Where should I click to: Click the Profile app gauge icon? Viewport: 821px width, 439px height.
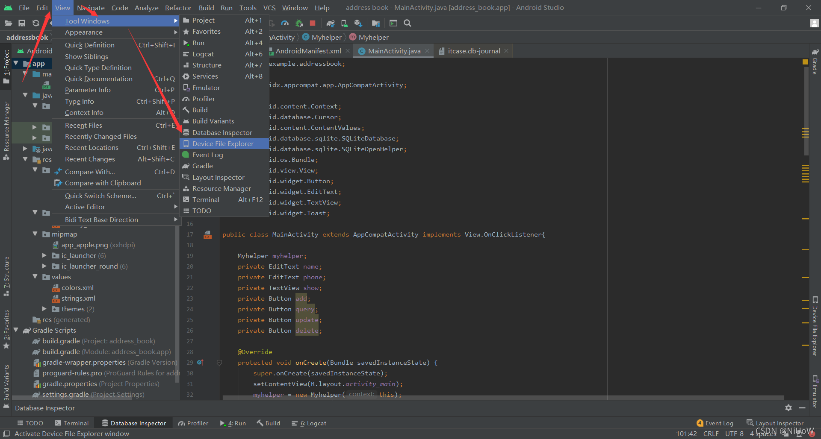point(285,23)
